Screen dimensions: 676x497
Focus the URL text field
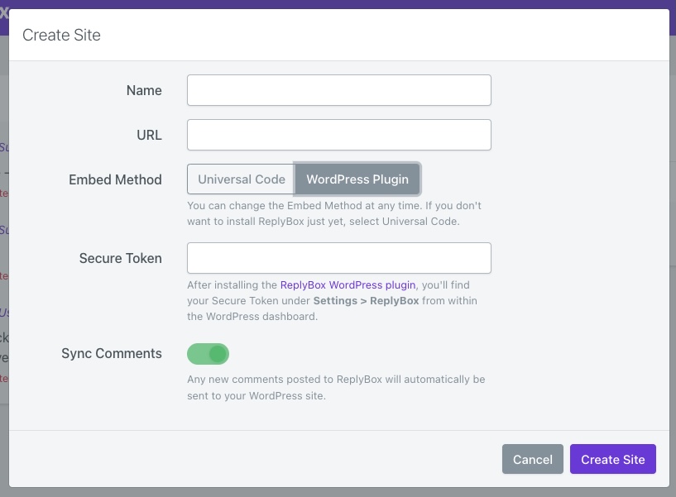click(x=338, y=135)
